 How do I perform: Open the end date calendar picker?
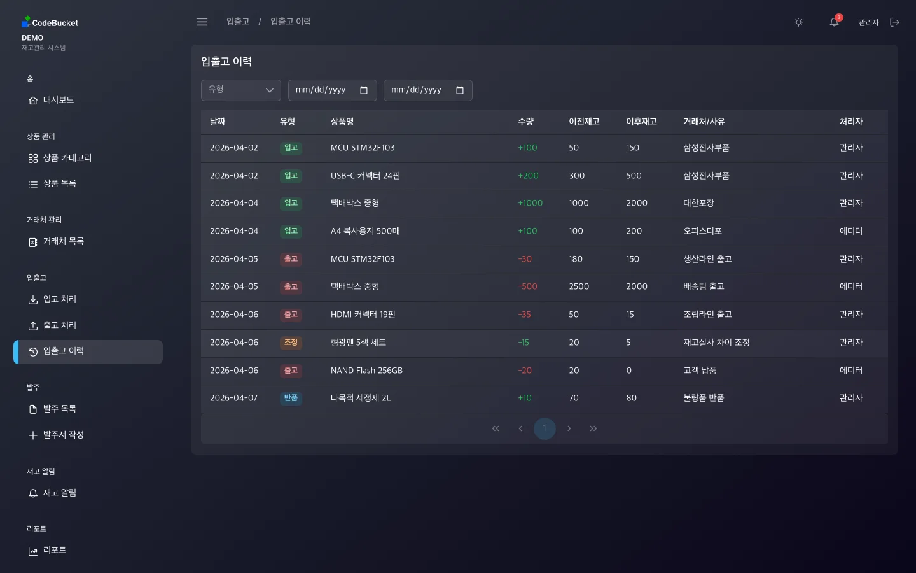(x=459, y=90)
